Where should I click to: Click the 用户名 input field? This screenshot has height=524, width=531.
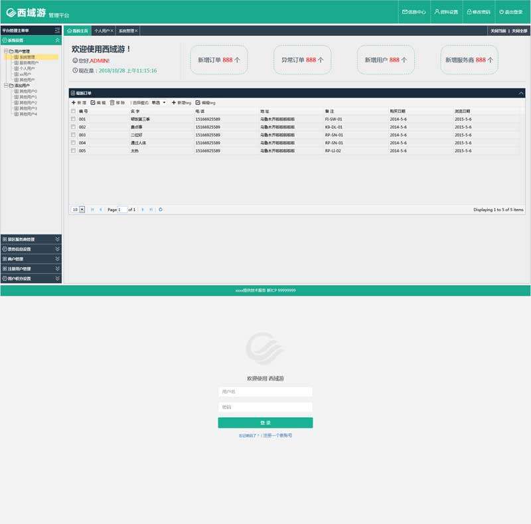[265, 392]
